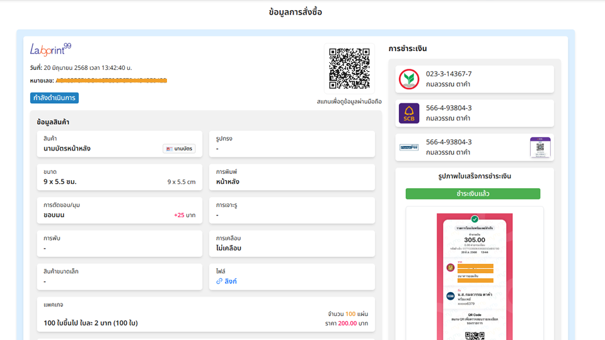Click the นามบัตร product tag badge

(179, 149)
